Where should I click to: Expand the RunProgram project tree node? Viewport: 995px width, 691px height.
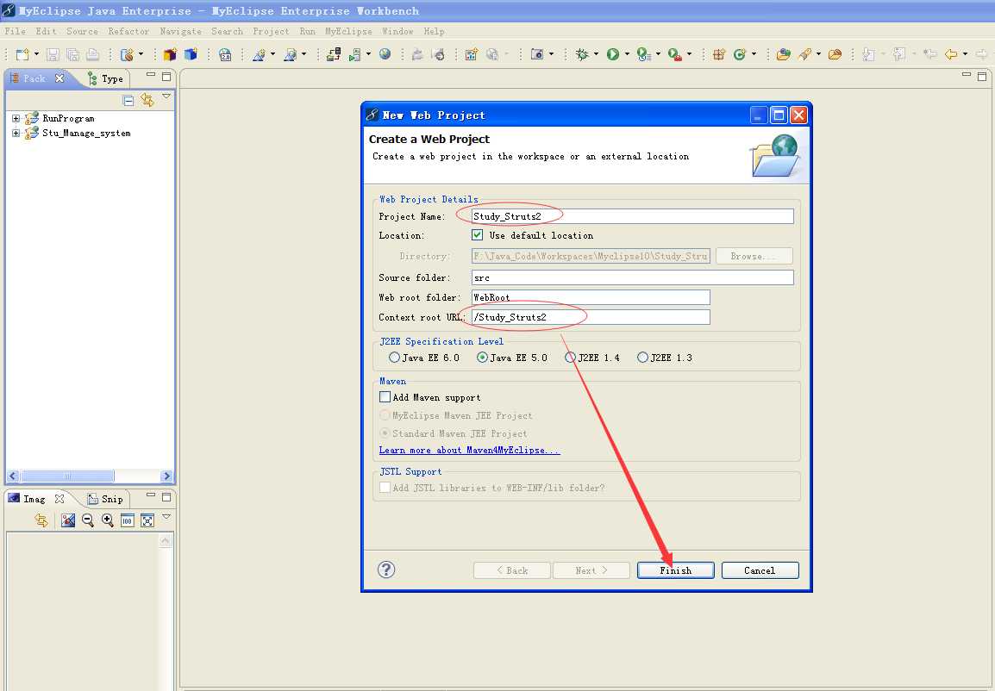click(x=16, y=118)
